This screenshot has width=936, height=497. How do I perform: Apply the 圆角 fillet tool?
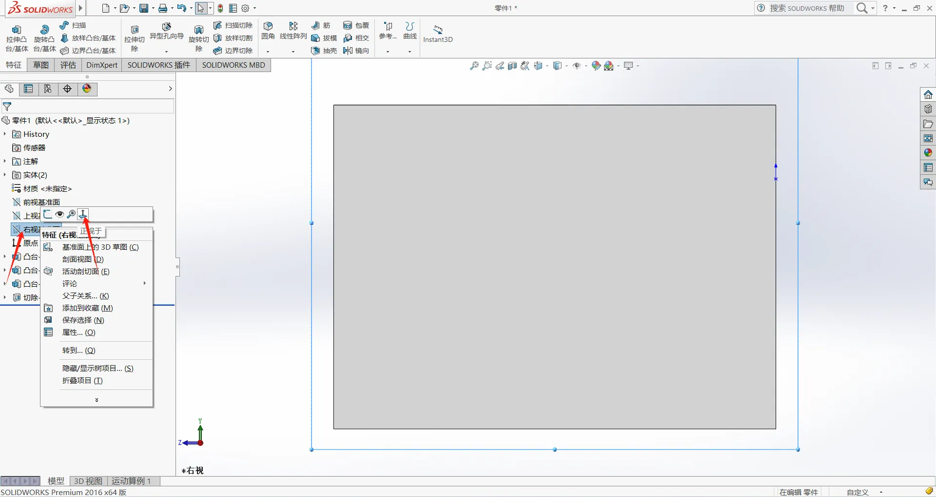pos(268,30)
